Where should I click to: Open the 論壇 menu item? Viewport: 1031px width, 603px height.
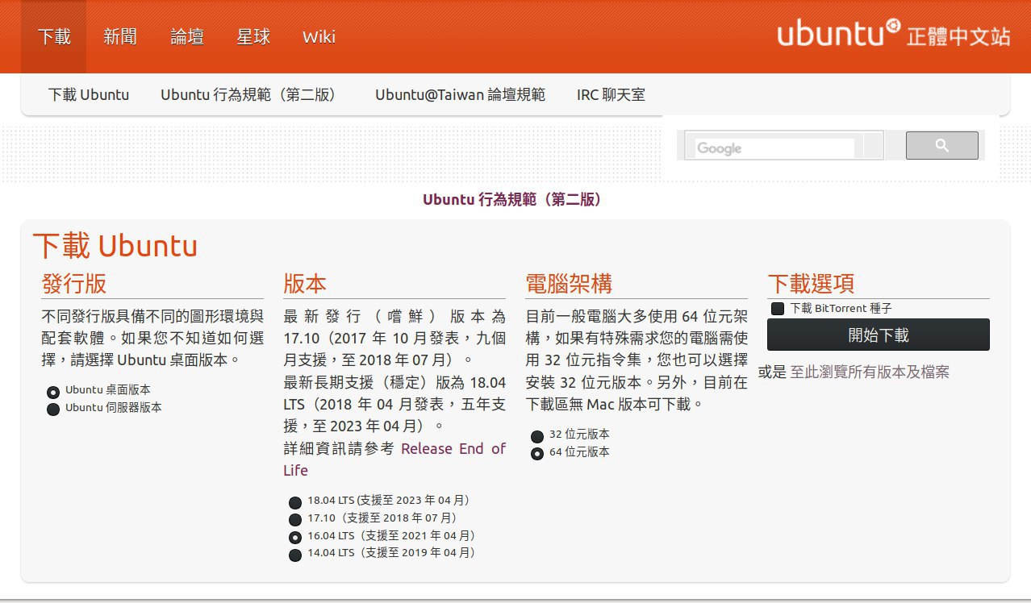point(187,37)
